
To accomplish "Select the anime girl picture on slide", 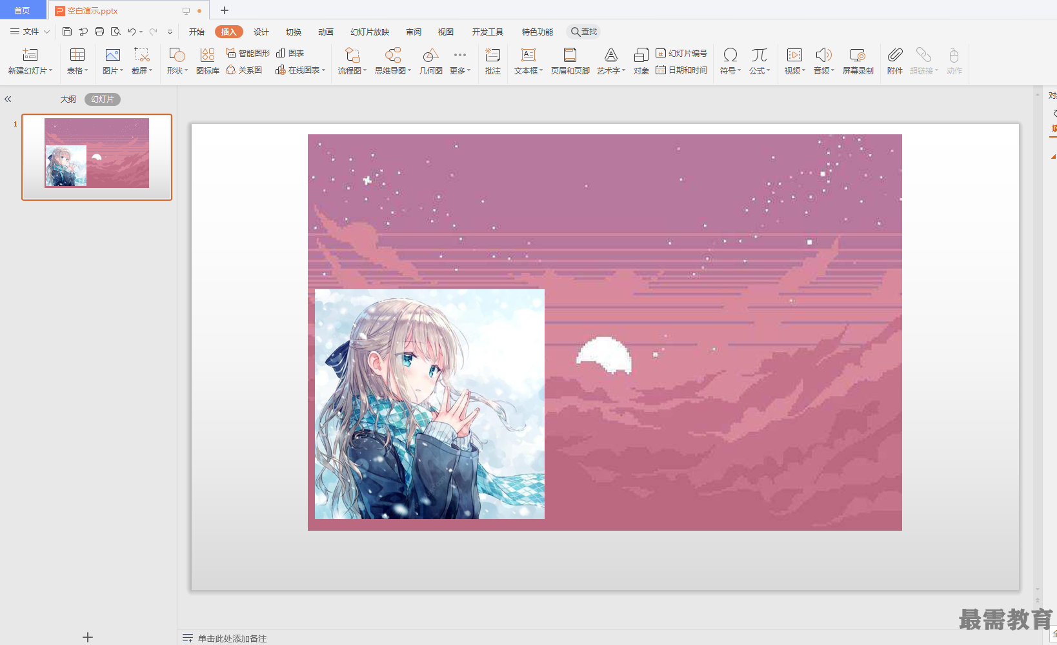I will 430,404.
